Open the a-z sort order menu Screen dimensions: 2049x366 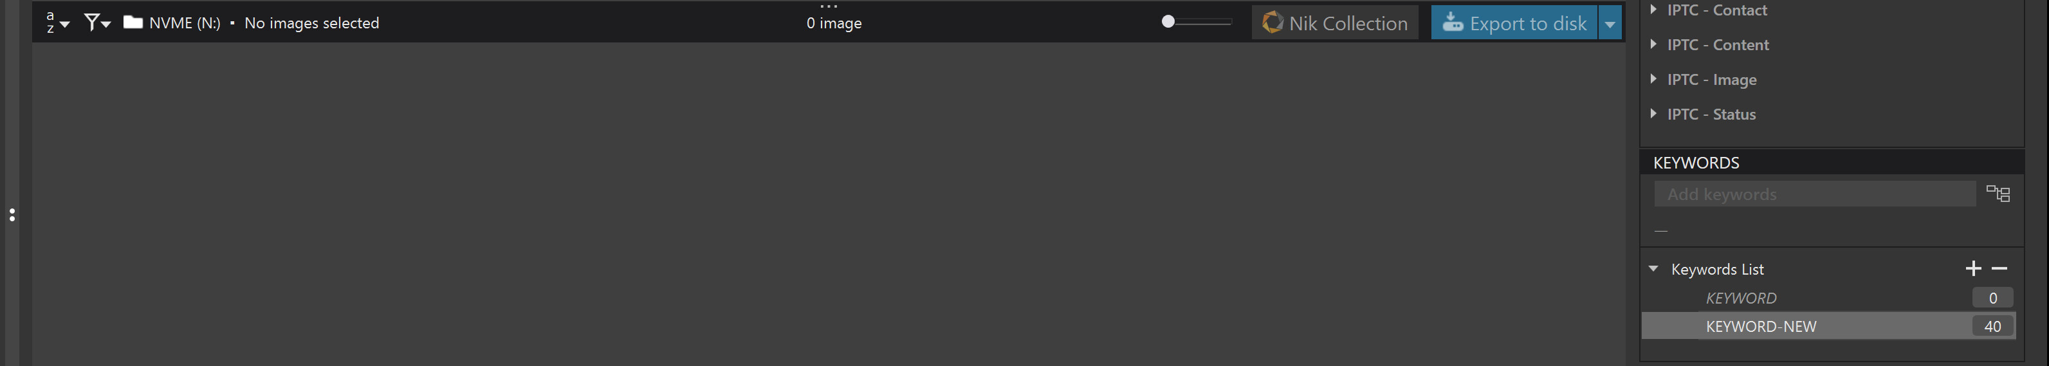57,23
